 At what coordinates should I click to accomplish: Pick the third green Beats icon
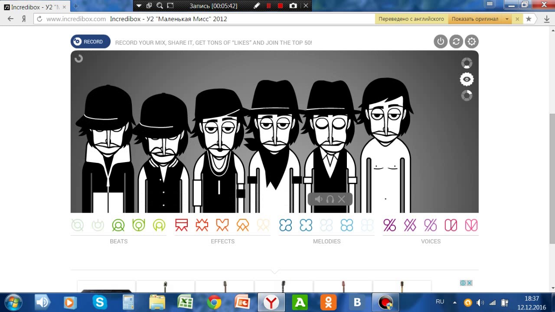(118, 225)
